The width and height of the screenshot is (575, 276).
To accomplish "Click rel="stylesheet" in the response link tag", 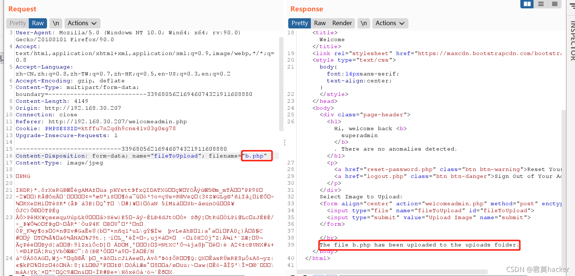I will coord(363,54).
